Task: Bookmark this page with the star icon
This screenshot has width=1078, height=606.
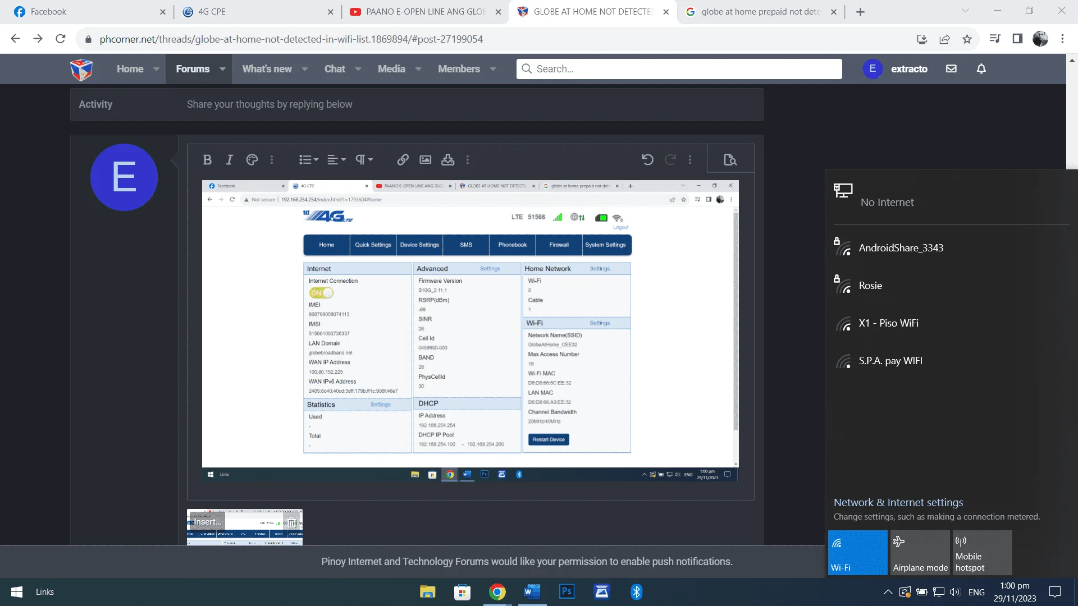Action: (x=967, y=39)
